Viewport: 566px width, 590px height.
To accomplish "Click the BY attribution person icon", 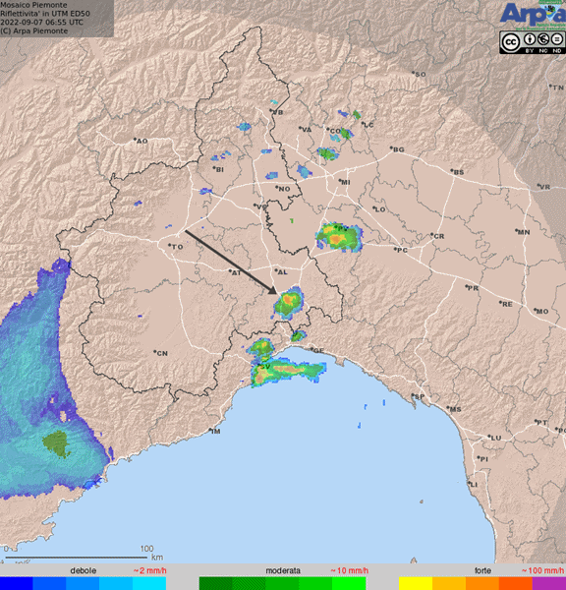I will (x=530, y=38).
